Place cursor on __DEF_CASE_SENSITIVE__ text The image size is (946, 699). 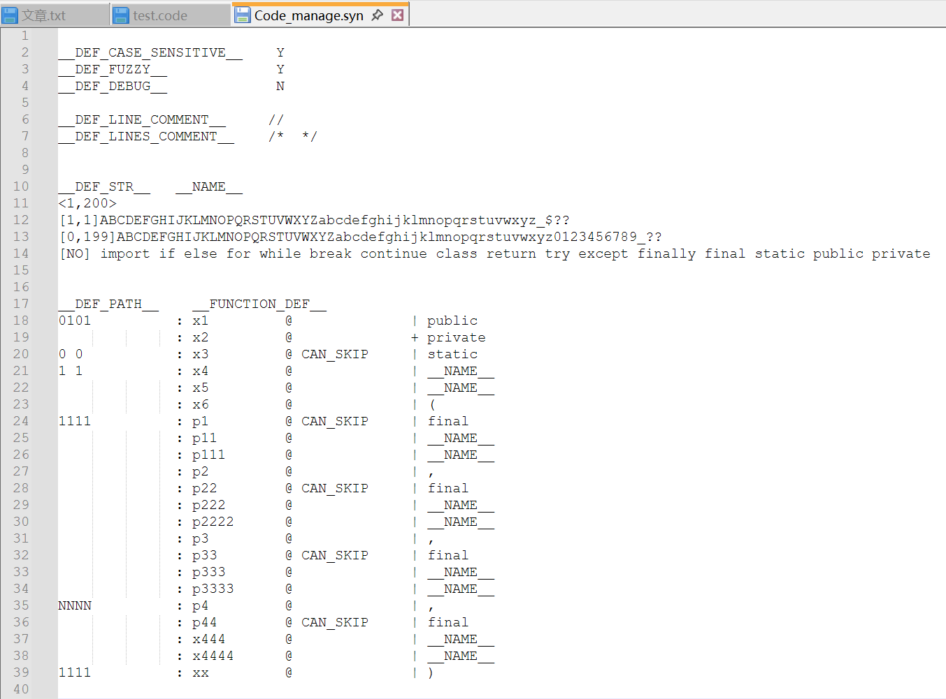(x=150, y=52)
